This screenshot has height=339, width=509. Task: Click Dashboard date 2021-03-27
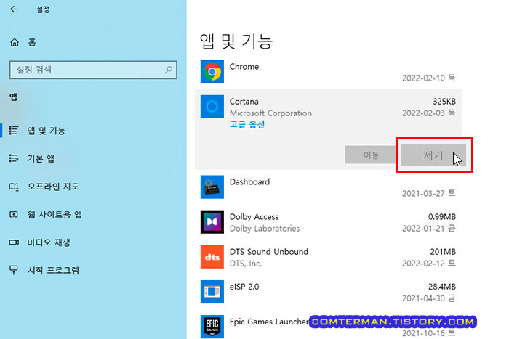(428, 194)
